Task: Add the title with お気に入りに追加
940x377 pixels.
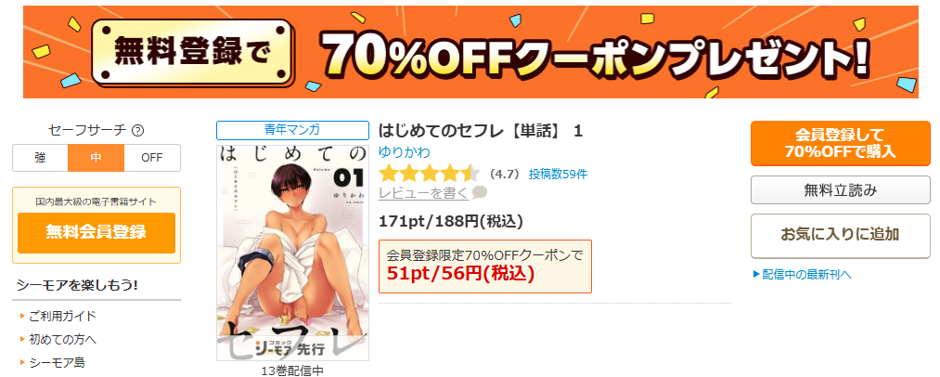Action: coord(841,236)
